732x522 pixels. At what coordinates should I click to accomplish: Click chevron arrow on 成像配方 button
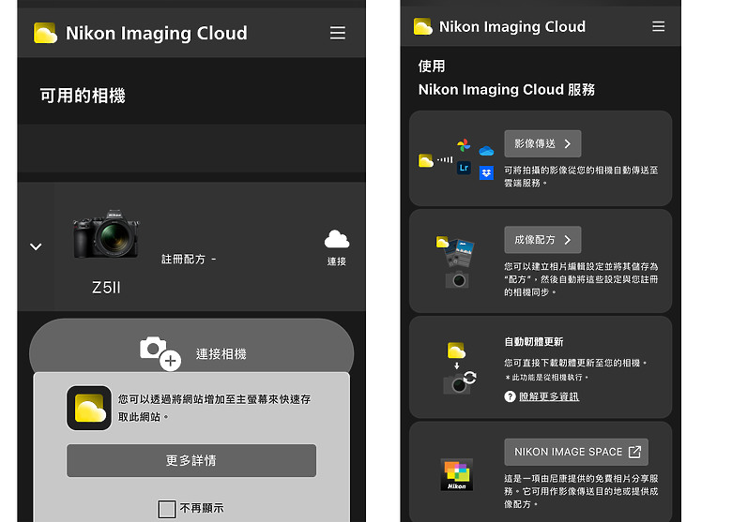568,240
